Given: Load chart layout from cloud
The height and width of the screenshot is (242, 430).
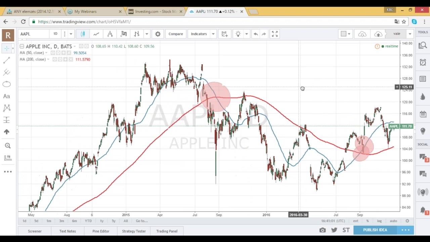Looking at the screenshot, I should click(x=362, y=34).
